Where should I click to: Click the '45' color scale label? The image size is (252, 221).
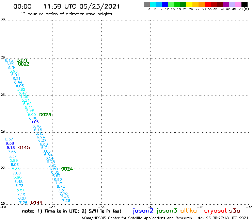[234, 9]
